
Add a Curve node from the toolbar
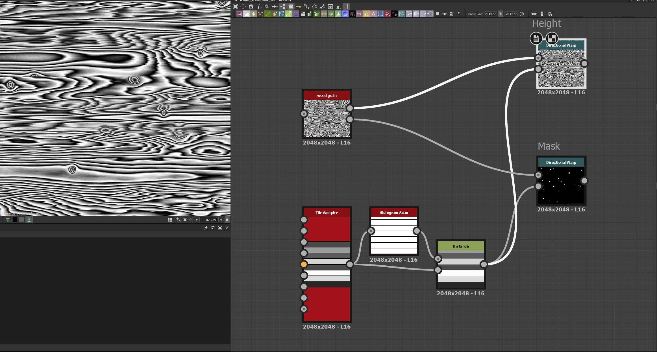[x=267, y=14]
